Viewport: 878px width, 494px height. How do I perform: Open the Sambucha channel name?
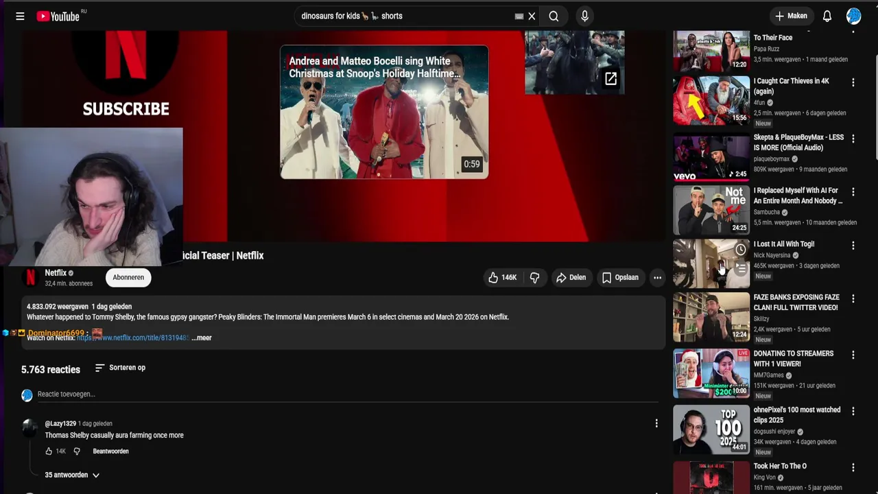[767, 212]
